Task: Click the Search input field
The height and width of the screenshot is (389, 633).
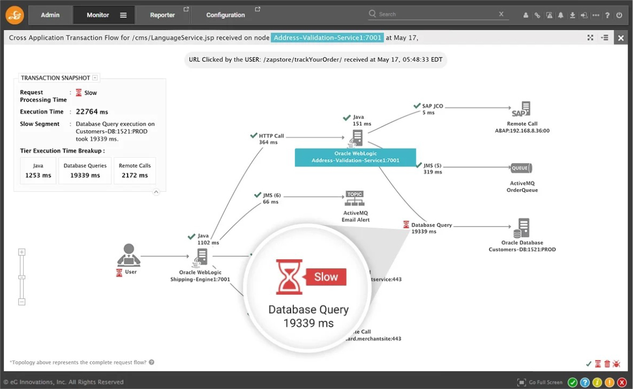Action: click(x=438, y=14)
